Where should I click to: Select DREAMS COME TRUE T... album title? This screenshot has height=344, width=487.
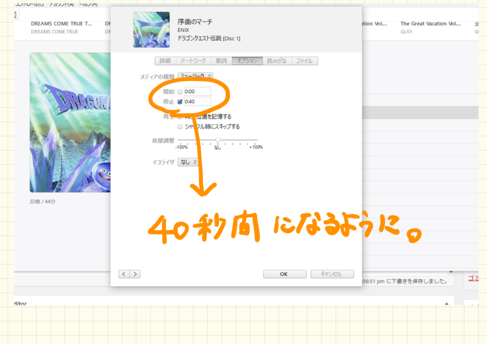61,24
